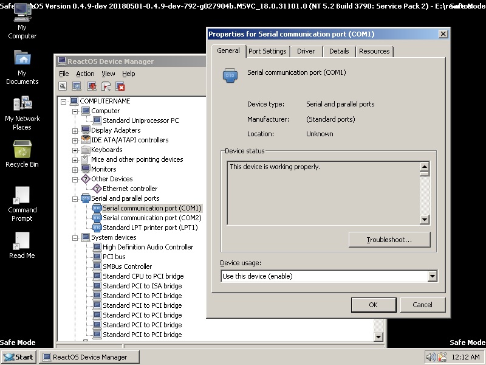This screenshot has height=365, width=486.
Task: Confirm with the OK button
Action: click(x=374, y=305)
